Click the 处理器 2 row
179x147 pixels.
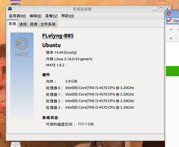[x=90, y=101]
